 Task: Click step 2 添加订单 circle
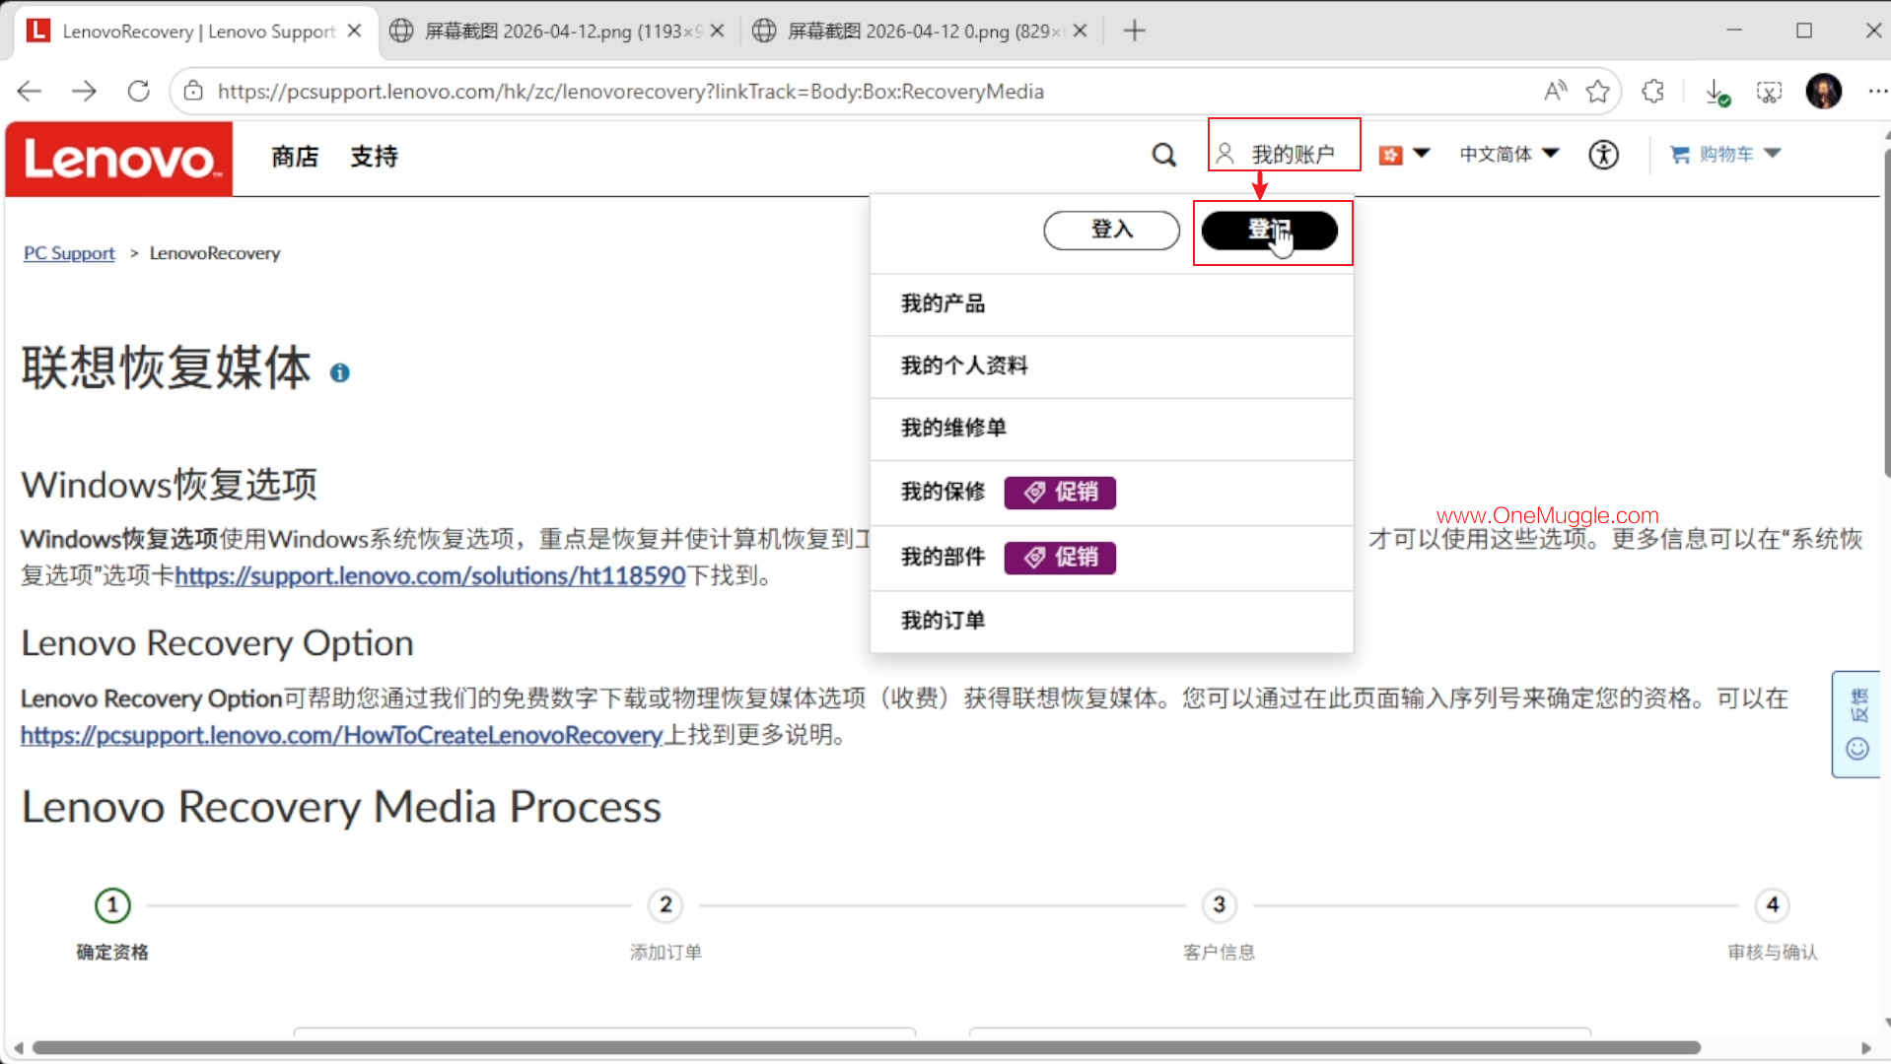tap(665, 904)
